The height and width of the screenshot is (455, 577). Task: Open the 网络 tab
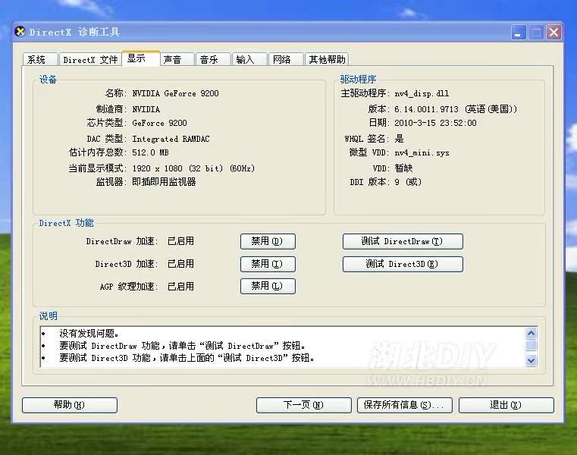[x=286, y=59]
